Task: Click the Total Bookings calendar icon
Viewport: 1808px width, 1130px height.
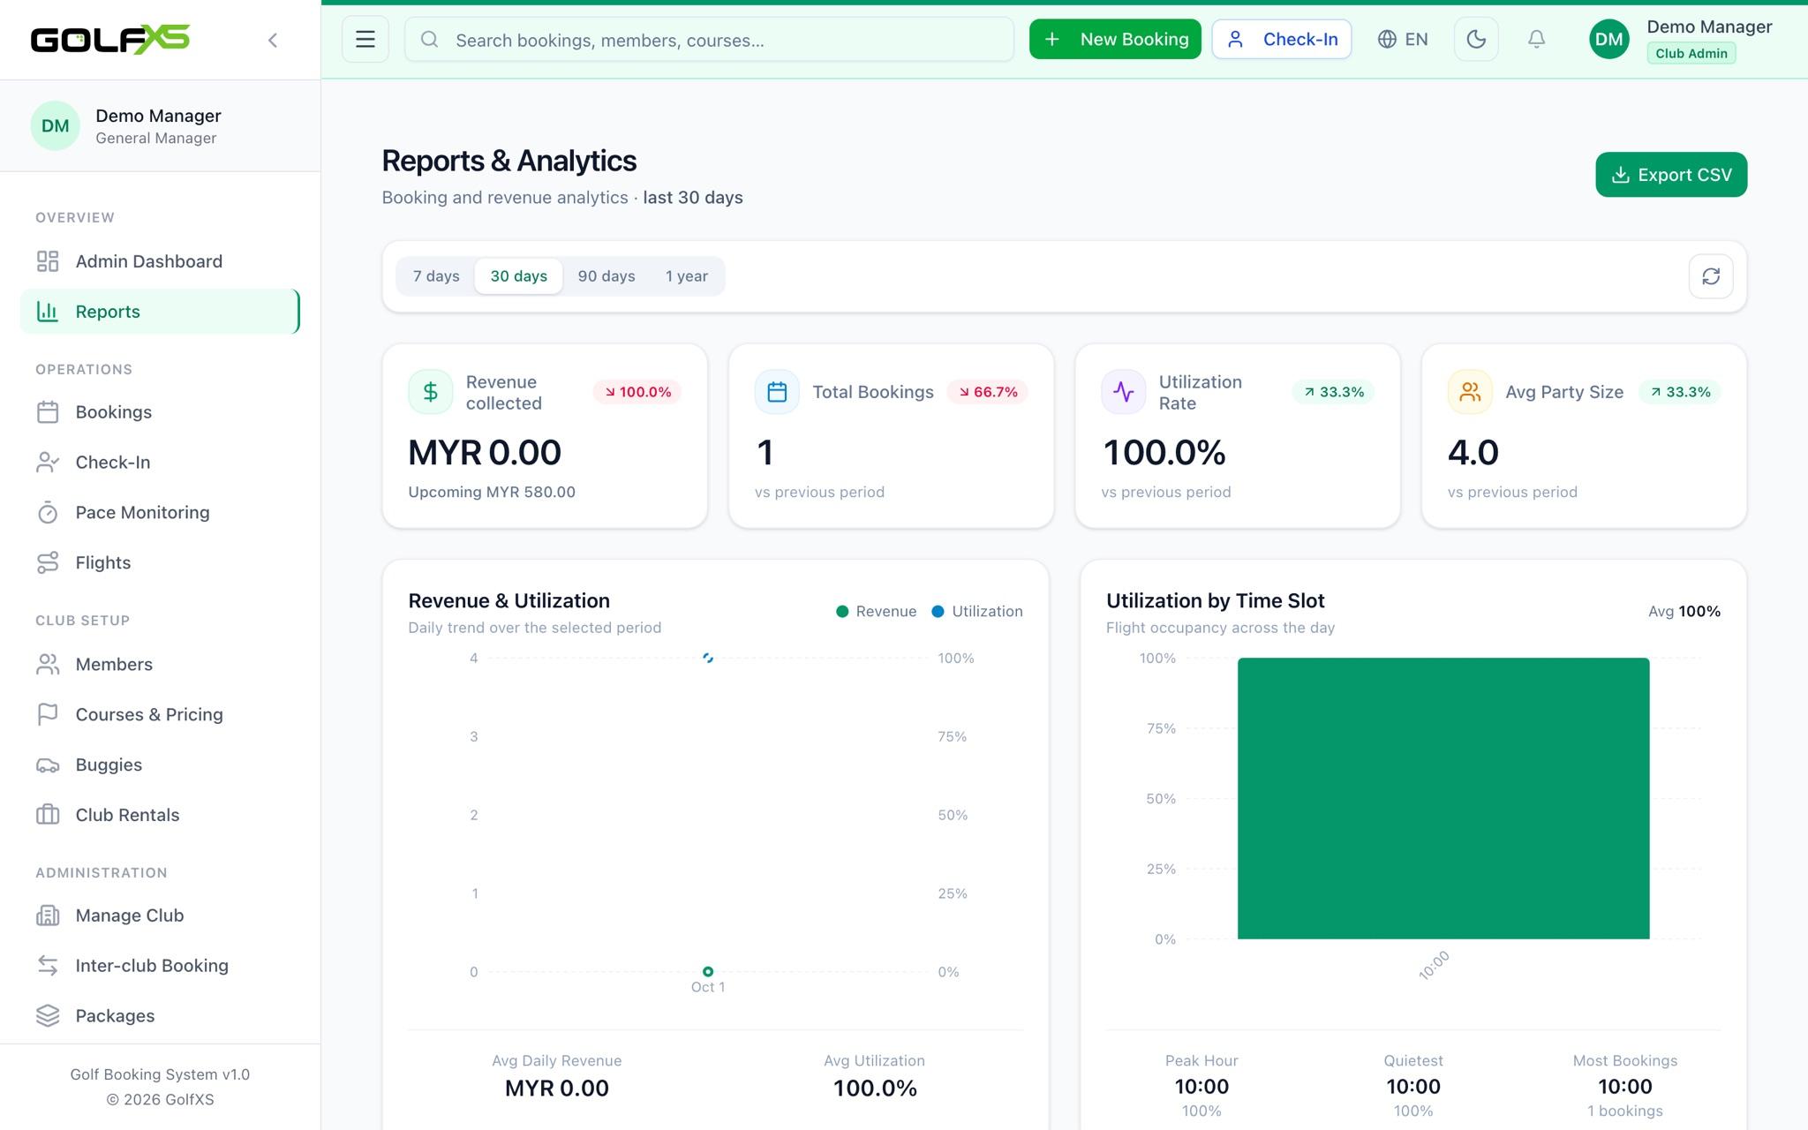Action: point(777,392)
